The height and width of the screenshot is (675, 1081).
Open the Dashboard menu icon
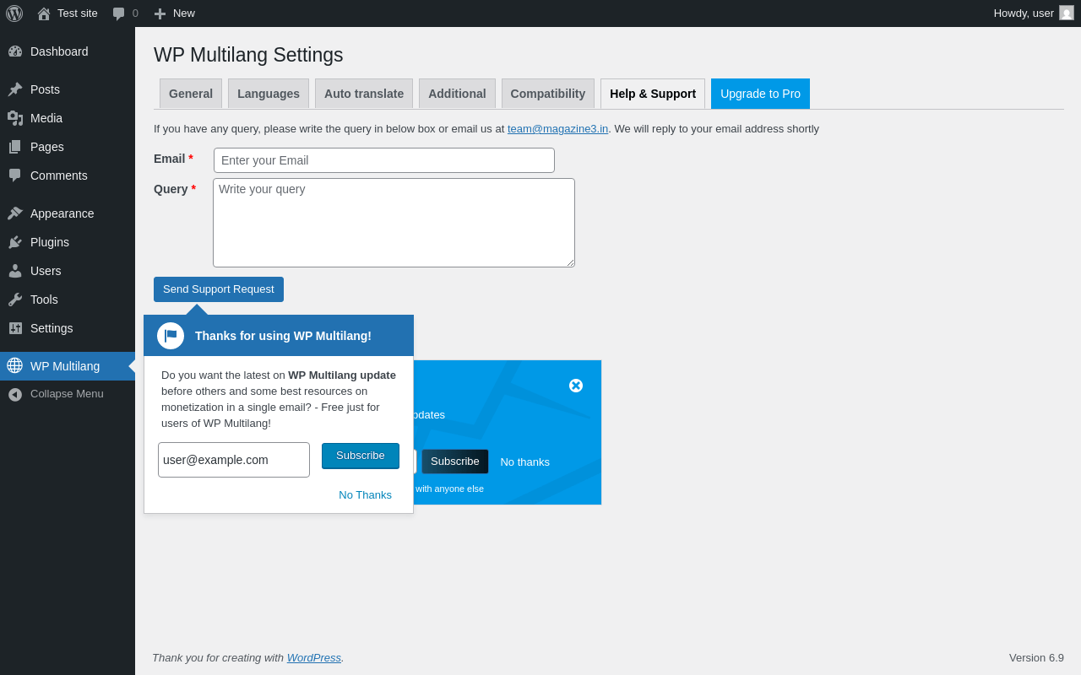15,51
